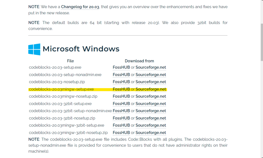
Task: Click Sourceforge.net for codeblocks-20.03-setup.exe
Action: (x=151, y=67)
